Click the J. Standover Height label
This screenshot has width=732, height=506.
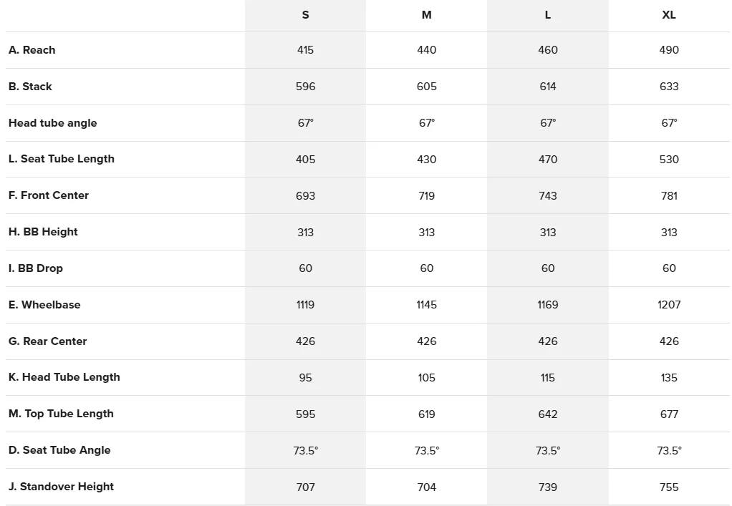click(x=61, y=487)
